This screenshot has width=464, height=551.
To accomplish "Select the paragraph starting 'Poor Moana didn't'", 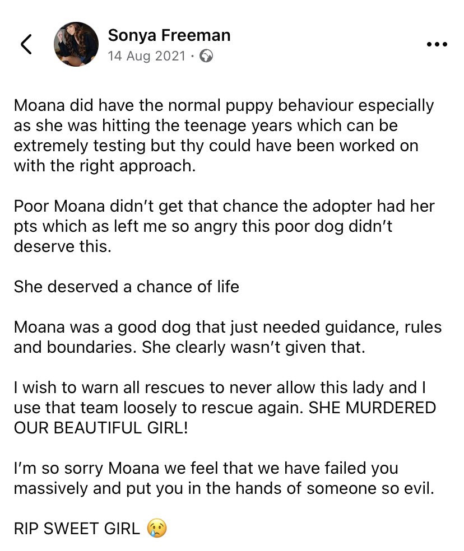I will click(224, 226).
